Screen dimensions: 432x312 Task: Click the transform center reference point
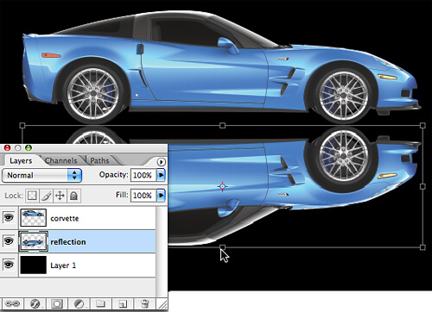(222, 186)
